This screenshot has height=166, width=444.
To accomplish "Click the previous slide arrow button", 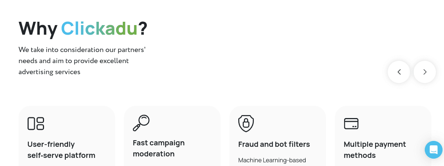I will 398,72.
